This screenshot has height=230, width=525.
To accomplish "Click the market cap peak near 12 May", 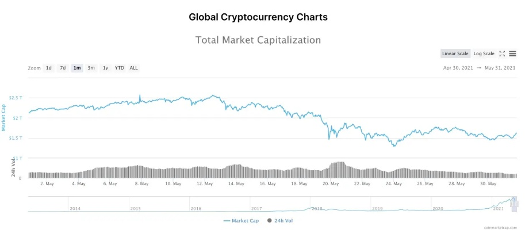I will coord(214,95).
